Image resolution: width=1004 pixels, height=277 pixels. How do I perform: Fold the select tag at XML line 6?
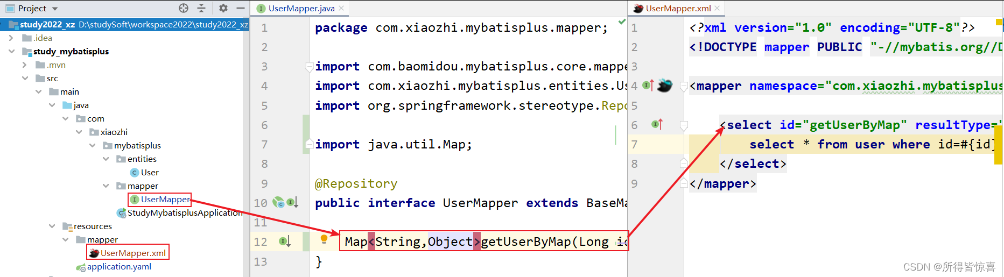684,125
